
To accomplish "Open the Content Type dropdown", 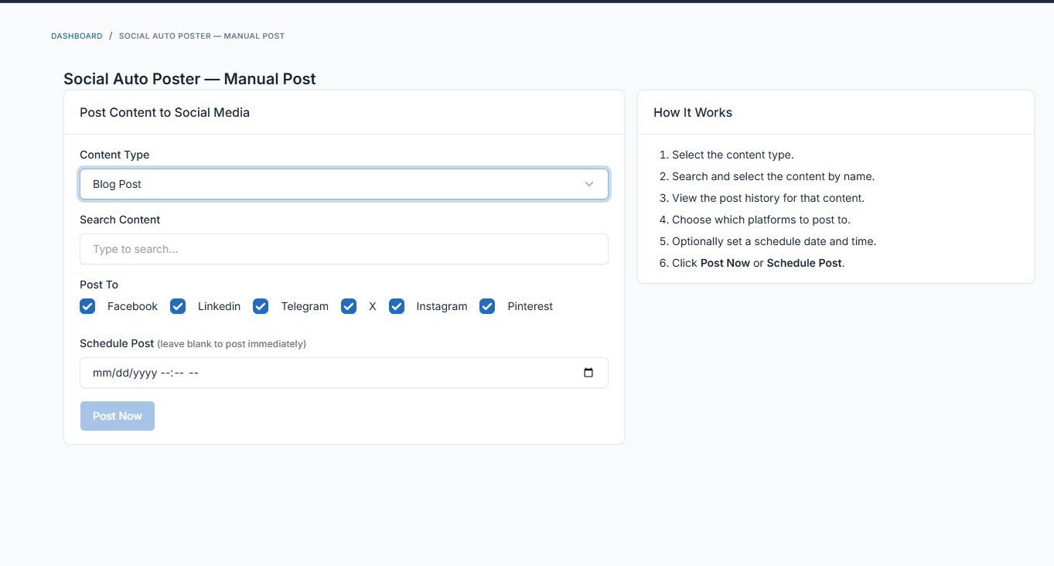I will [x=344, y=184].
